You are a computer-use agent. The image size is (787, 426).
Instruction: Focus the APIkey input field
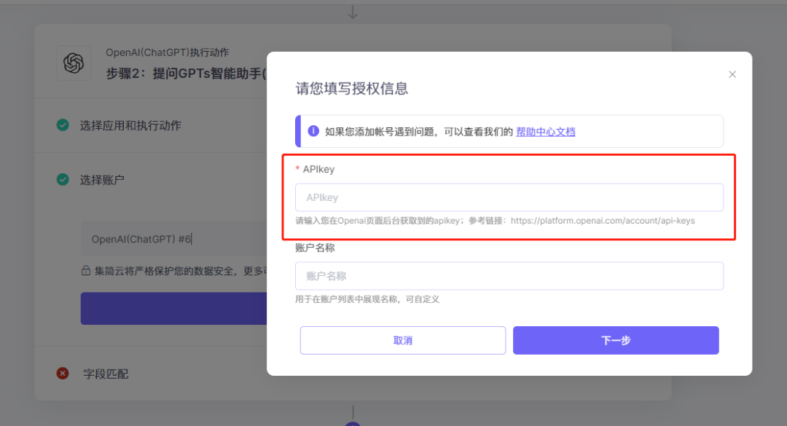click(509, 197)
